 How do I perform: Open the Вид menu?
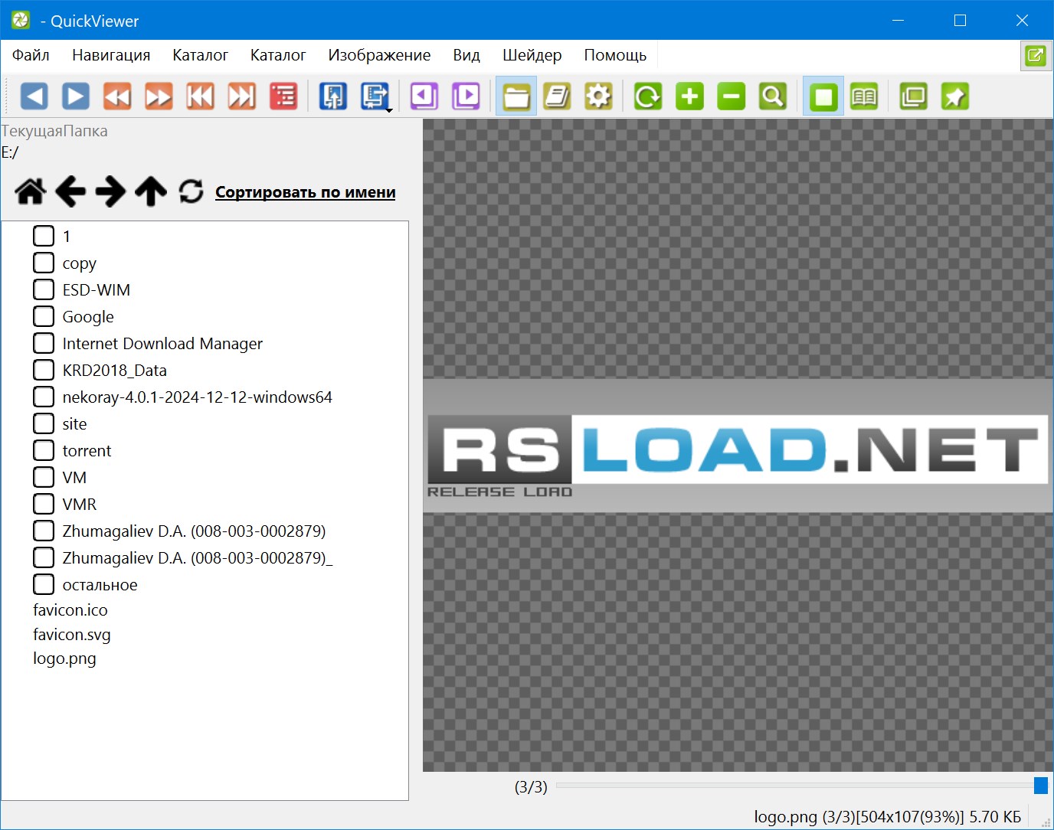pyautogui.click(x=466, y=55)
